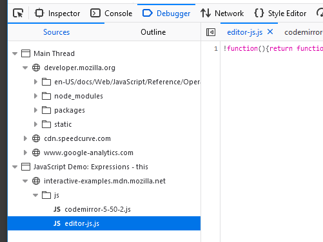Click JS icon beside editor-js.js

[x=57, y=223]
